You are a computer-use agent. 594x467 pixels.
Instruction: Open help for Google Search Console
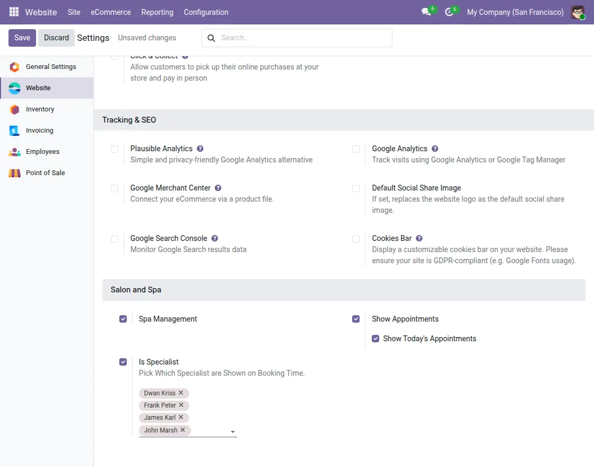pyautogui.click(x=214, y=238)
